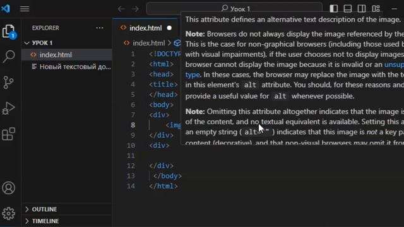404x227 pixels.
Task: Go back with the left arrow
Action: (121, 9)
